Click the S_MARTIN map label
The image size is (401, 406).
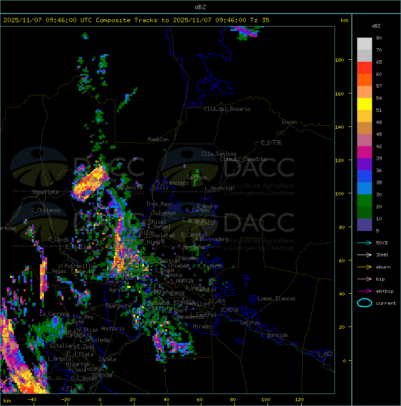click(182, 281)
